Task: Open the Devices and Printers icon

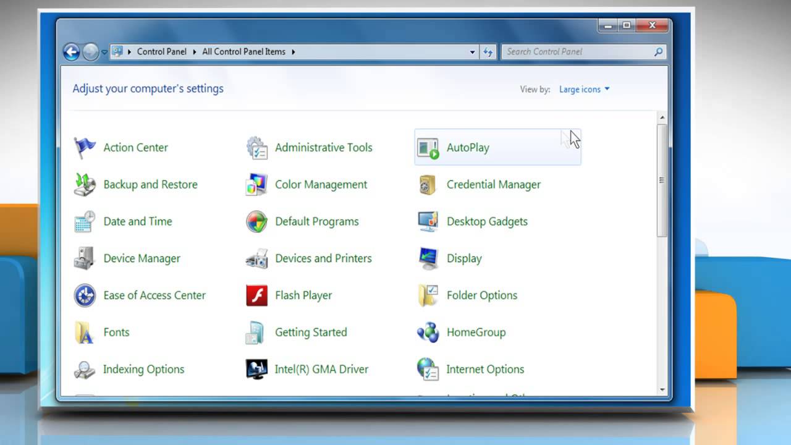Action: pos(256,258)
